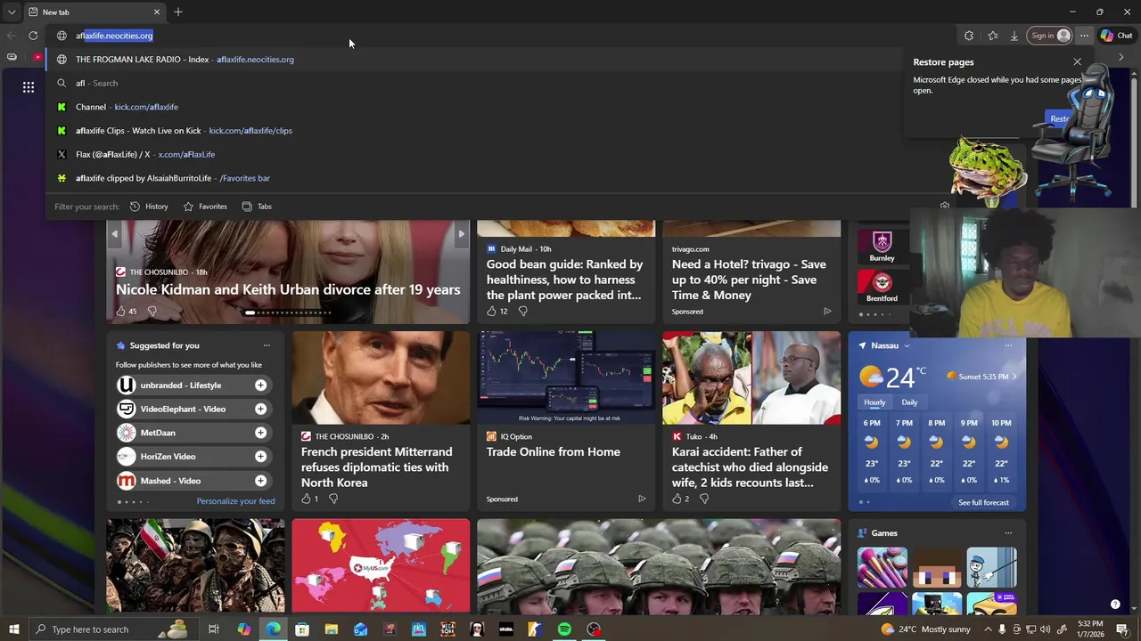Follow HoriZen Video publisher
Screen dimensions: 1141x641
(260, 457)
